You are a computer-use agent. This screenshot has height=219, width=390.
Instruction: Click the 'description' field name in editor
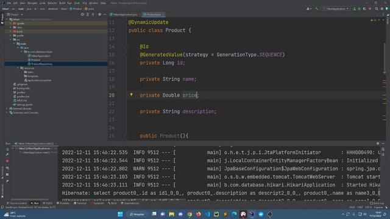(x=198, y=111)
